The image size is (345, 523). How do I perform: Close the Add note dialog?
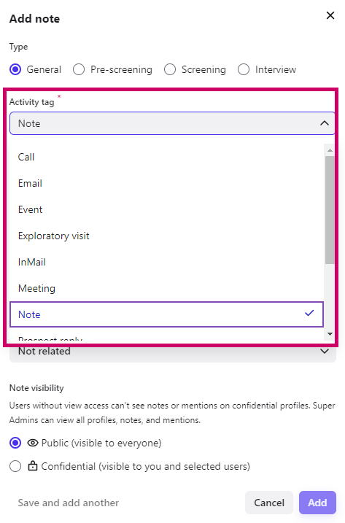point(330,15)
